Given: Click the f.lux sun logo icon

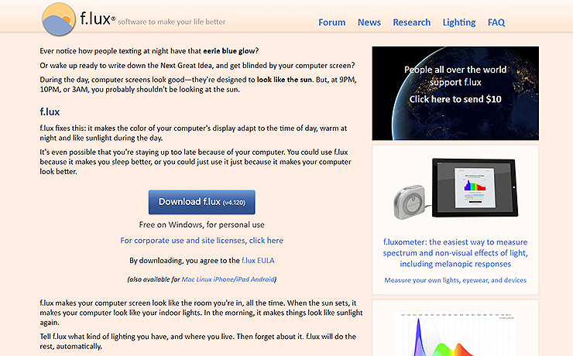Looking at the screenshot, I should (x=59, y=19).
